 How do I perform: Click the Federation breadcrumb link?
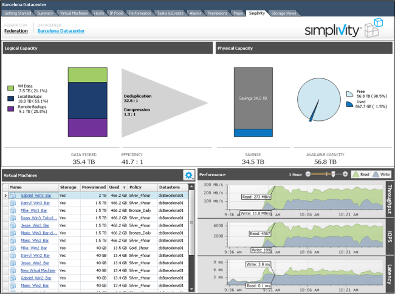click(16, 31)
